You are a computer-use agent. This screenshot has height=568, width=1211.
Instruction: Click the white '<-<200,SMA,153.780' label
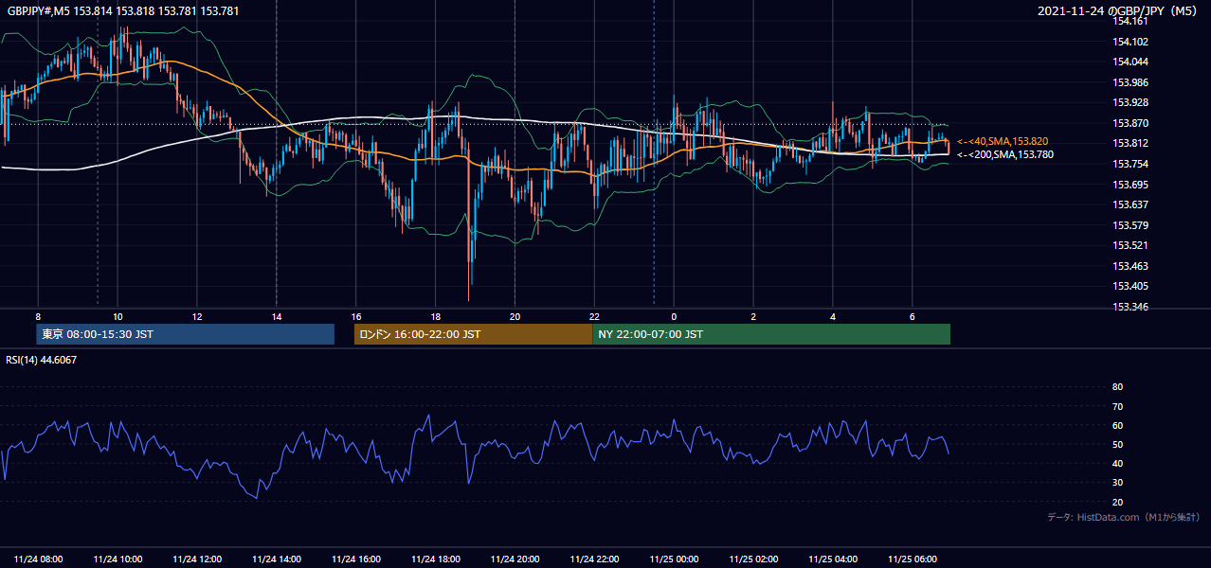1005,154
